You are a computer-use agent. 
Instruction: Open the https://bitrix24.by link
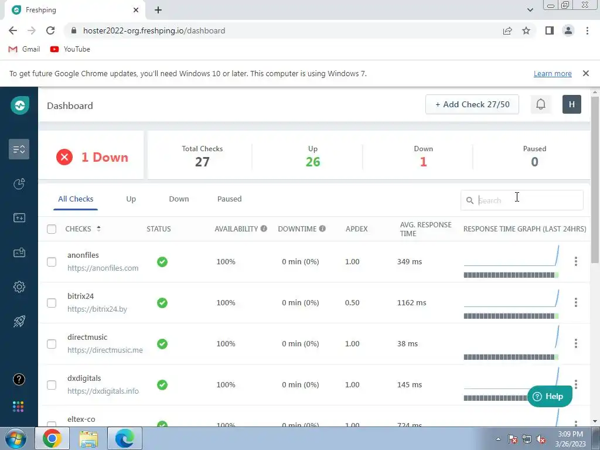97,309
